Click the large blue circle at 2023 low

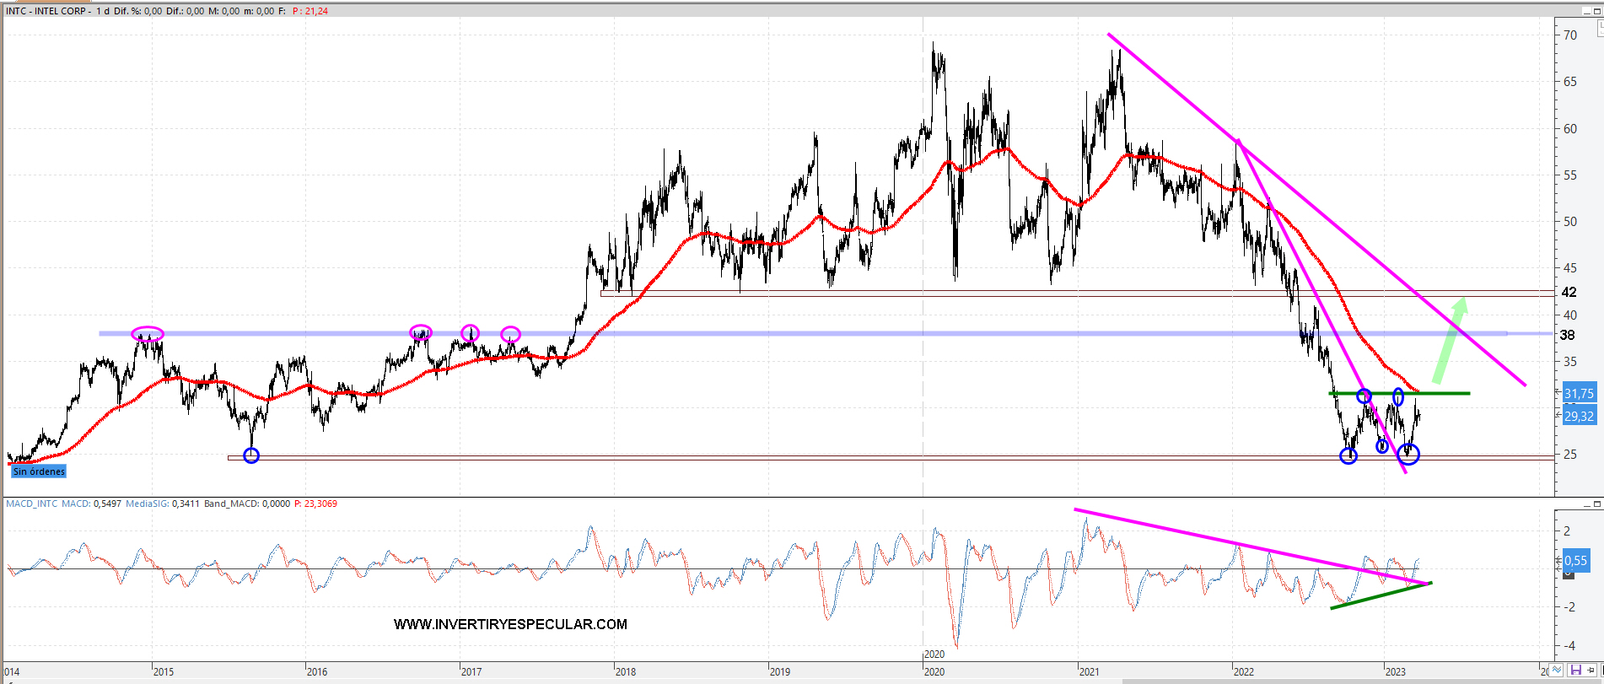coord(1408,455)
